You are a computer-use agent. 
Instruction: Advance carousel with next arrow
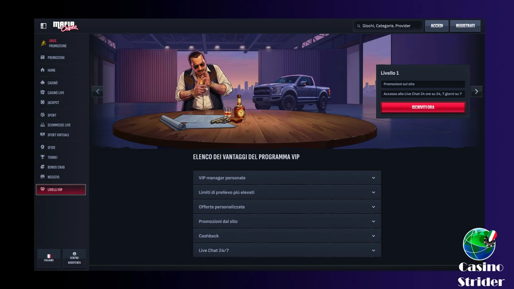(476, 92)
